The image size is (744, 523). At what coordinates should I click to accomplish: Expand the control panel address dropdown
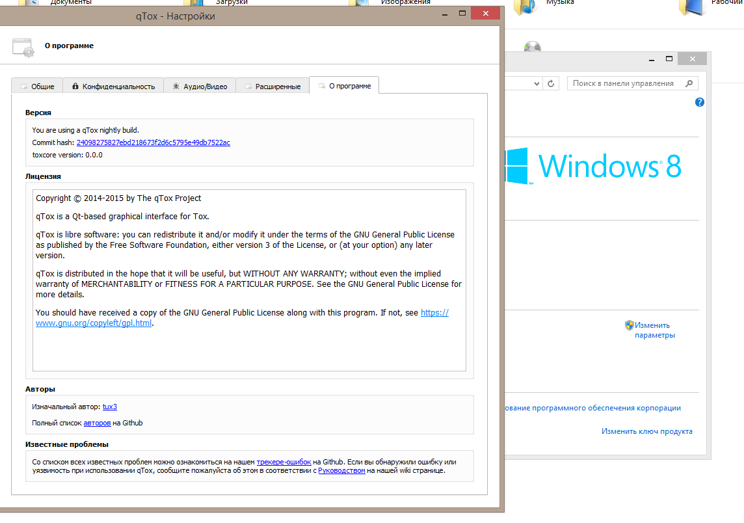[537, 83]
